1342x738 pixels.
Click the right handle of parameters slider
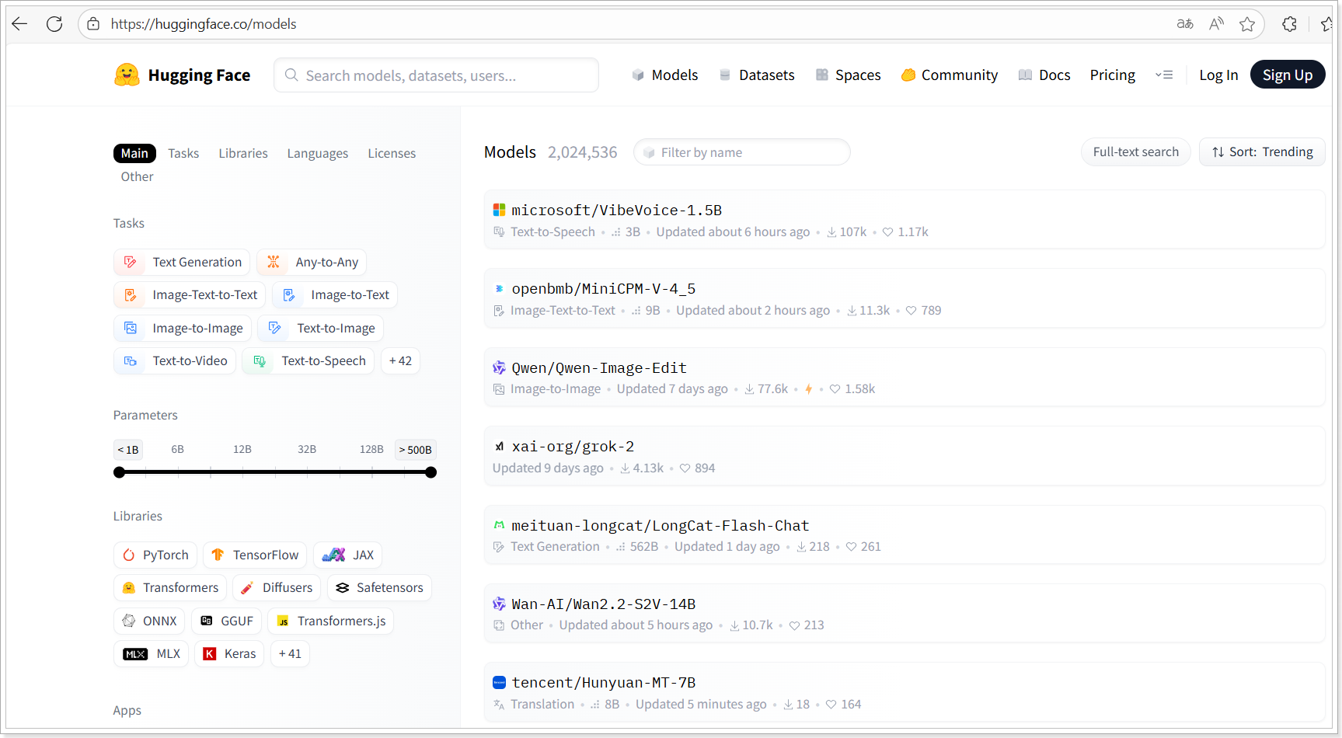(x=431, y=472)
